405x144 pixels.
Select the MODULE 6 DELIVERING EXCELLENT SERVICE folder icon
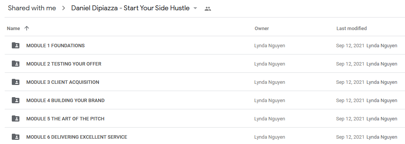tap(16, 137)
